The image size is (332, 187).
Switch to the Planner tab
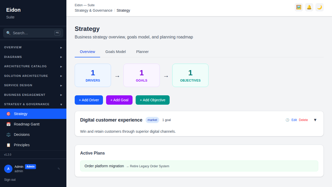pyautogui.click(x=142, y=52)
